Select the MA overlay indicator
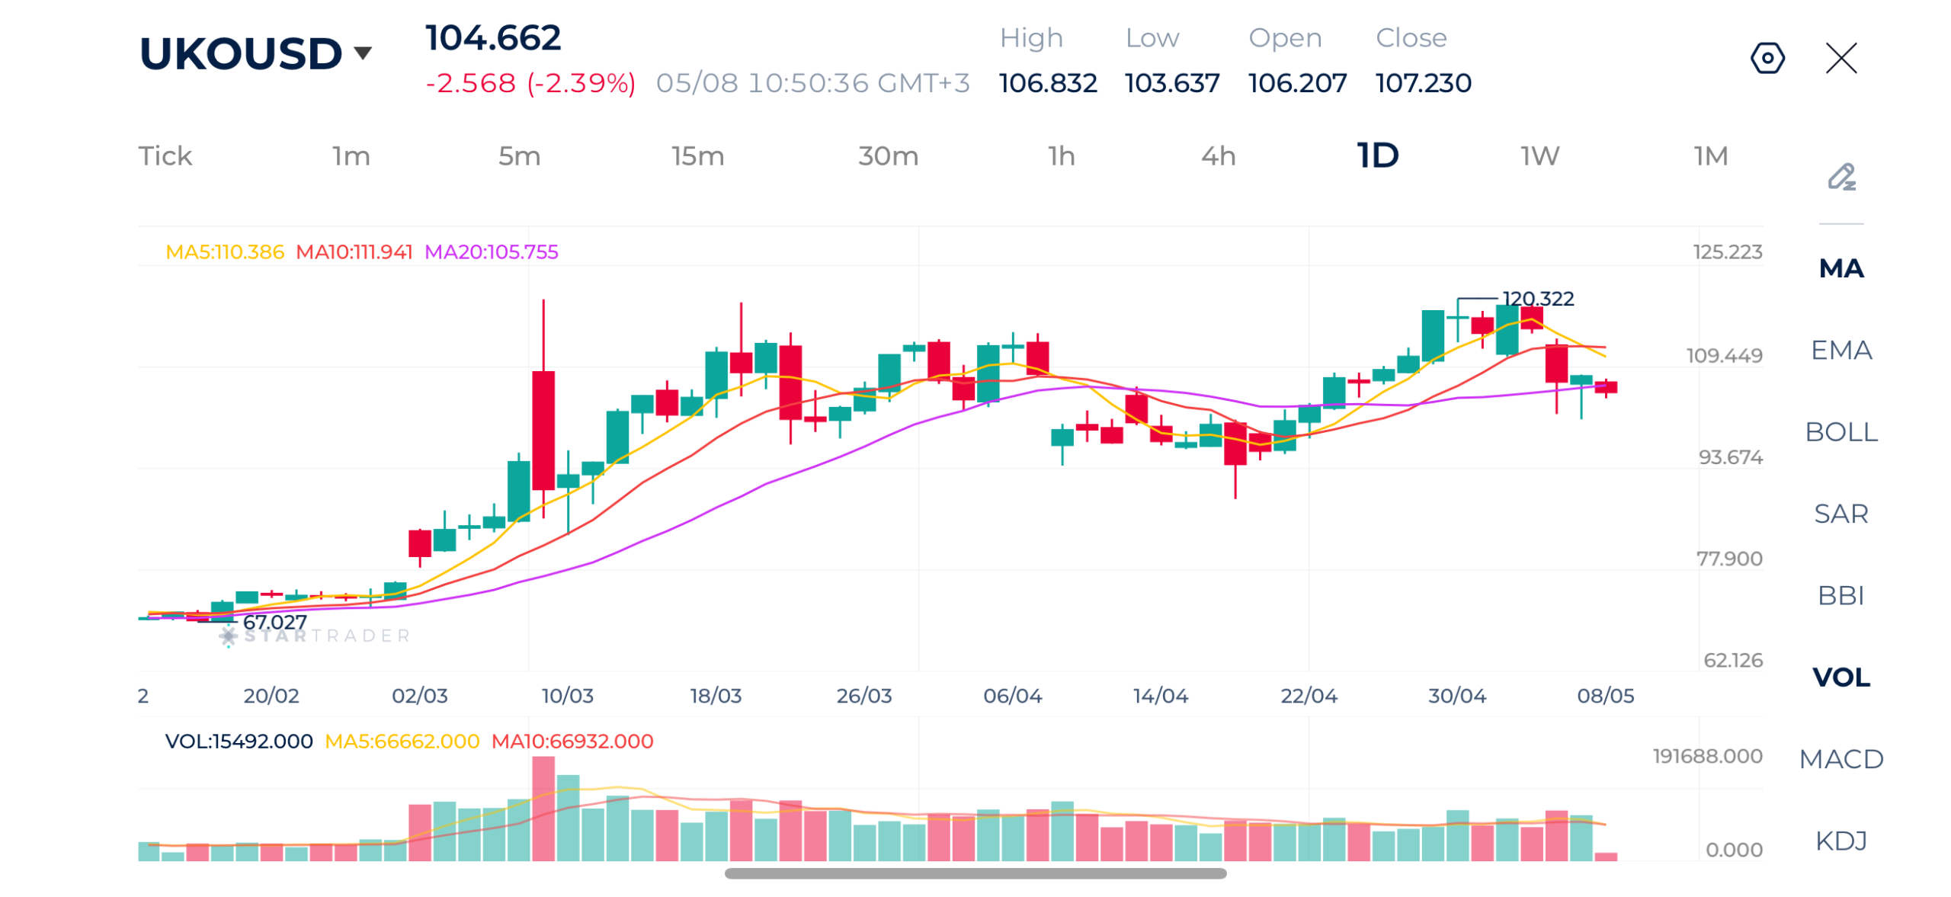This screenshot has height=897, width=1951. click(1840, 268)
